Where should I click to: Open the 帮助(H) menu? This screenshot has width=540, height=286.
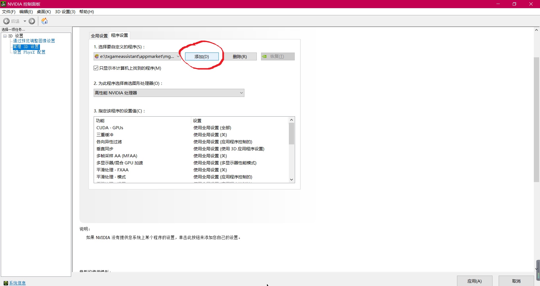pos(87,12)
